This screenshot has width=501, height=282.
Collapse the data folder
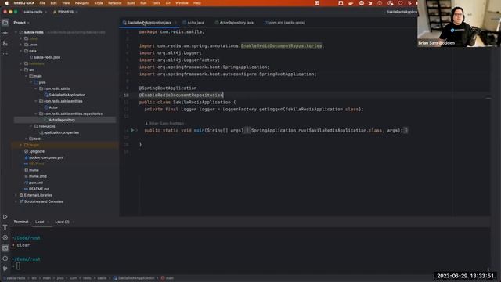point(21,51)
